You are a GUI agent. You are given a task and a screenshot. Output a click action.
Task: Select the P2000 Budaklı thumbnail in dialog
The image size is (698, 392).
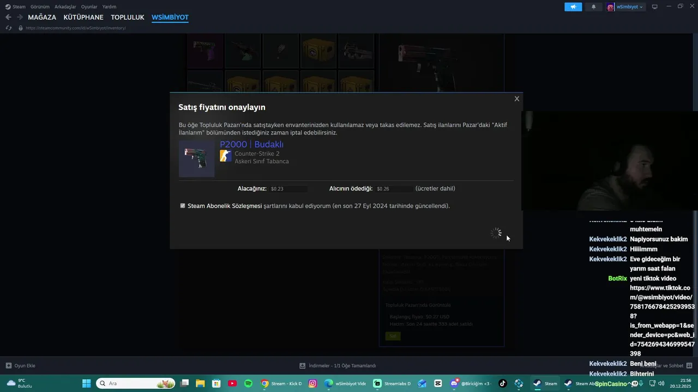pos(196,159)
